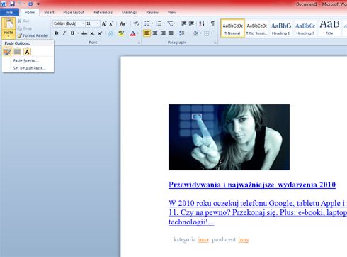Apply strikethrough formatting

[84, 33]
